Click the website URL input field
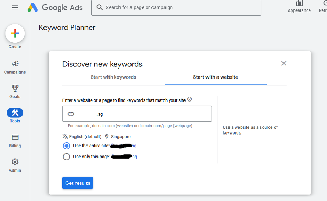 pos(137,114)
